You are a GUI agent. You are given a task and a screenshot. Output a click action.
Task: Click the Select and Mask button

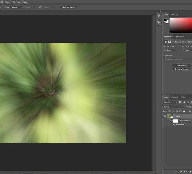pos(68,7)
